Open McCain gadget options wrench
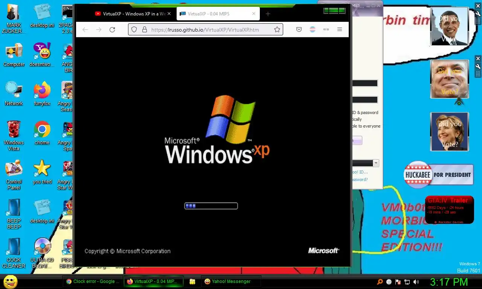This screenshot has height=289, width=482. click(478, 66)
